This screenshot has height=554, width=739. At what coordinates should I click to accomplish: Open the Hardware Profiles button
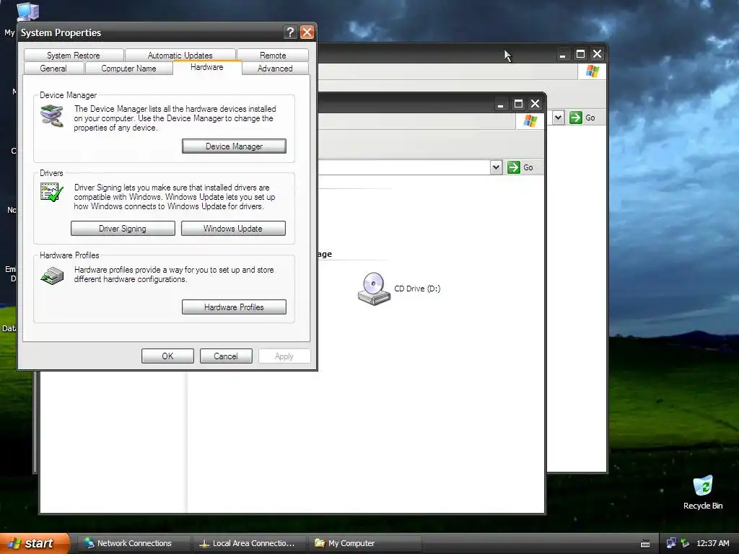[234, 307]
